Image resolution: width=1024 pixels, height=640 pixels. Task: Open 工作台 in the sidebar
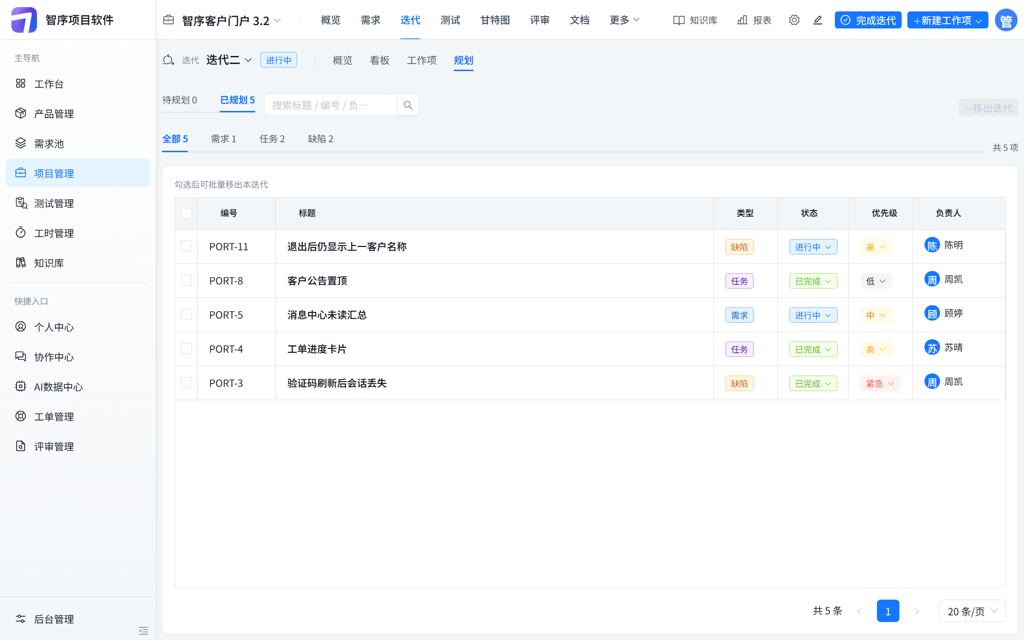78,84
